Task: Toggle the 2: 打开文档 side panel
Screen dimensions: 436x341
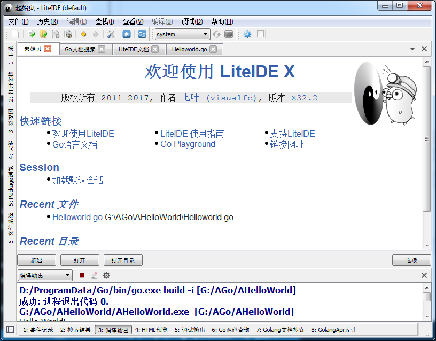Action: (x=11, y=86)
